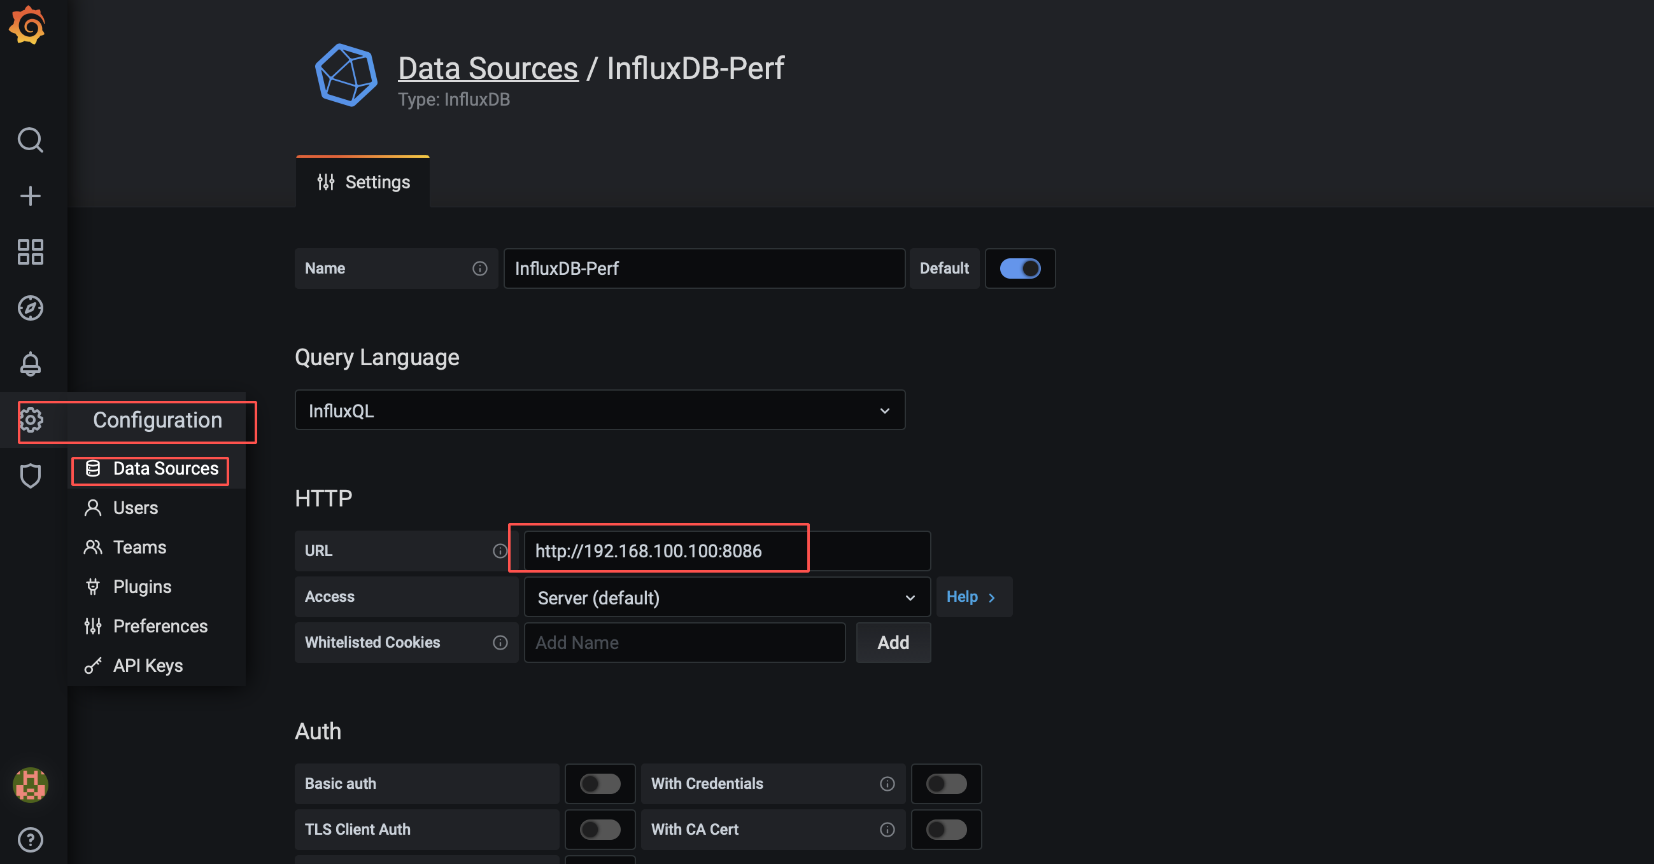Open the InfluxQL query language dropdown

point(600,410)
